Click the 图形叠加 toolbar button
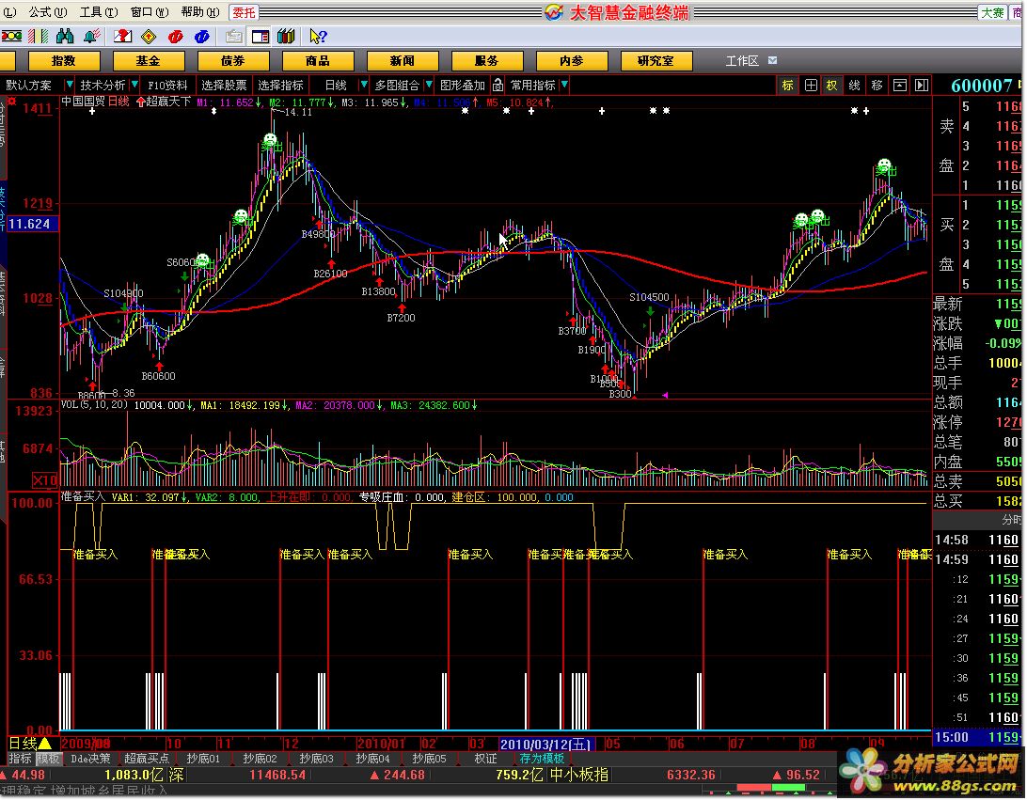The width and height of the screenshot is (1027, 800). [x=463, y=86]
